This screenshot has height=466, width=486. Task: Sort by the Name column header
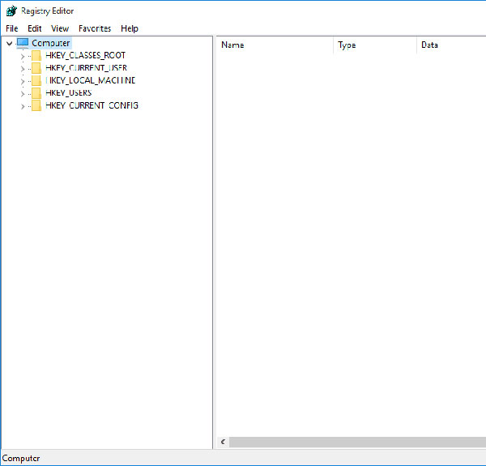click(275, 45)
